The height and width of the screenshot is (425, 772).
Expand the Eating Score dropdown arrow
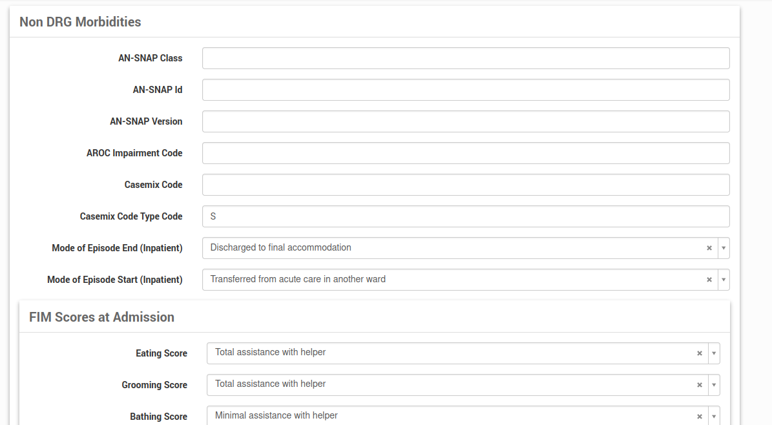pyautogui.click(x=714, y=353)
